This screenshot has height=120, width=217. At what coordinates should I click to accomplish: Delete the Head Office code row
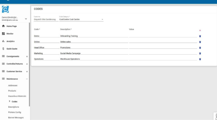click(x=200, y=48)
